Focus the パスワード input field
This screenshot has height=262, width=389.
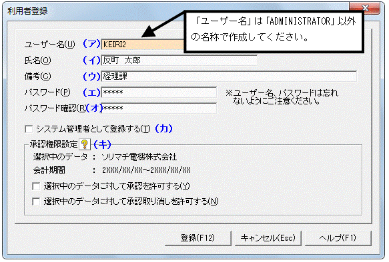point(159,92)
